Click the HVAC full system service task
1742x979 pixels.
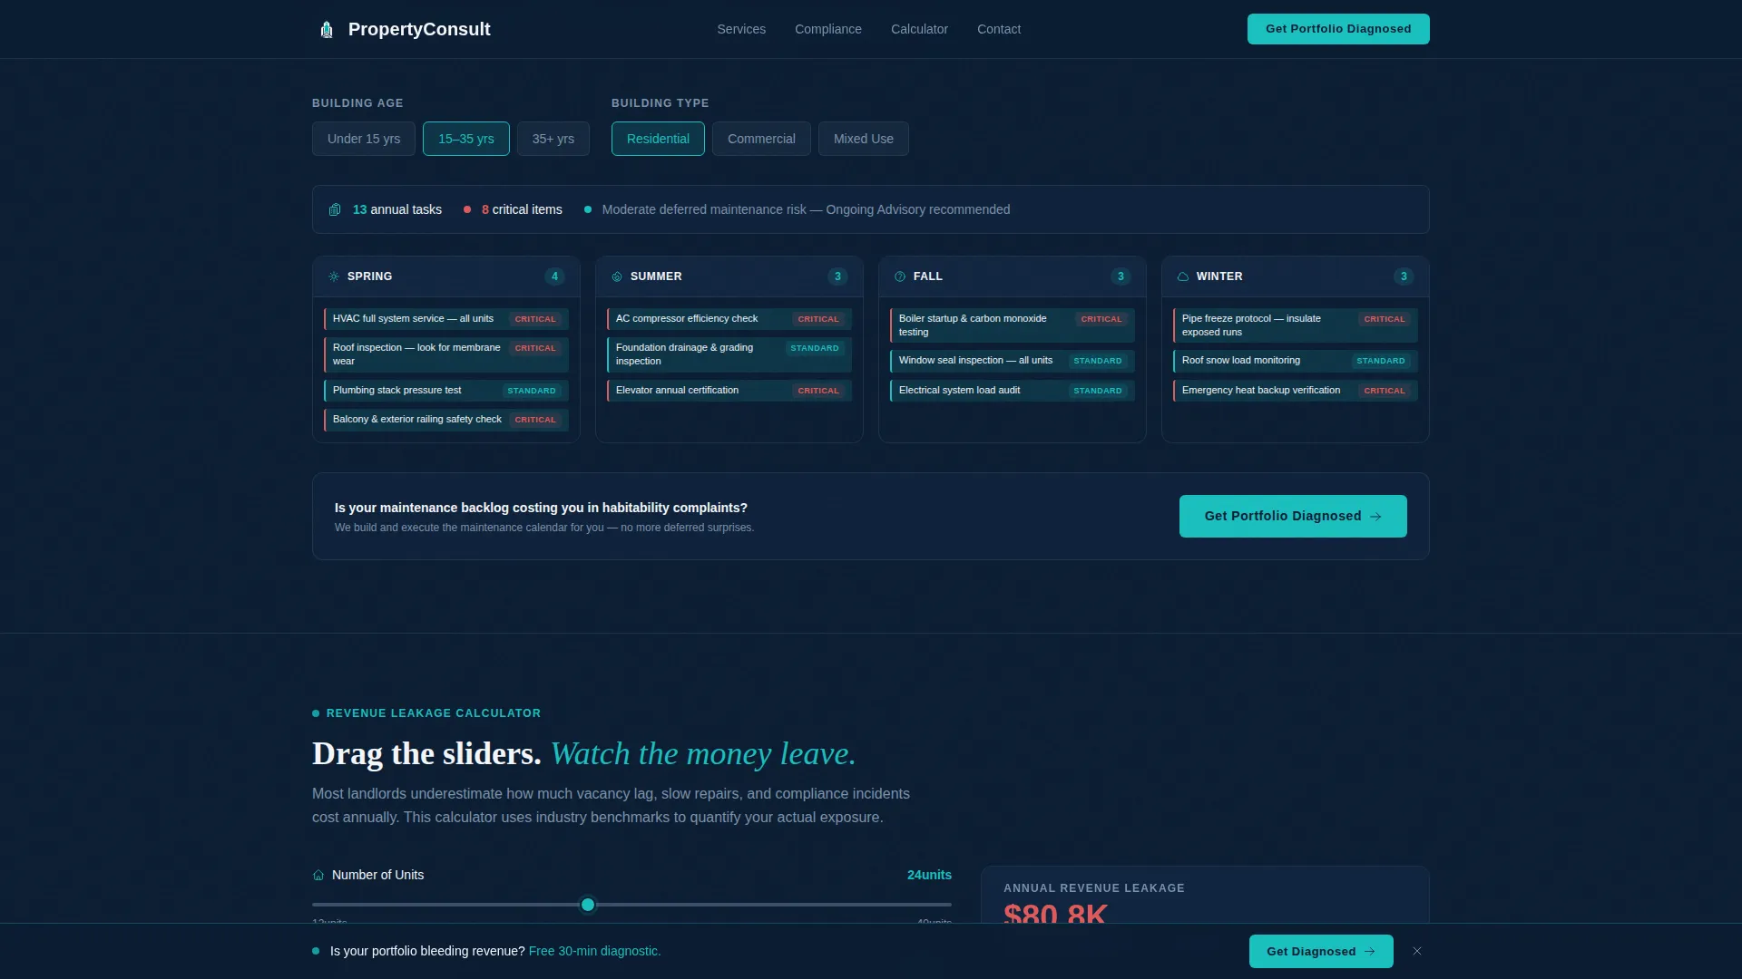coord(446,319)
